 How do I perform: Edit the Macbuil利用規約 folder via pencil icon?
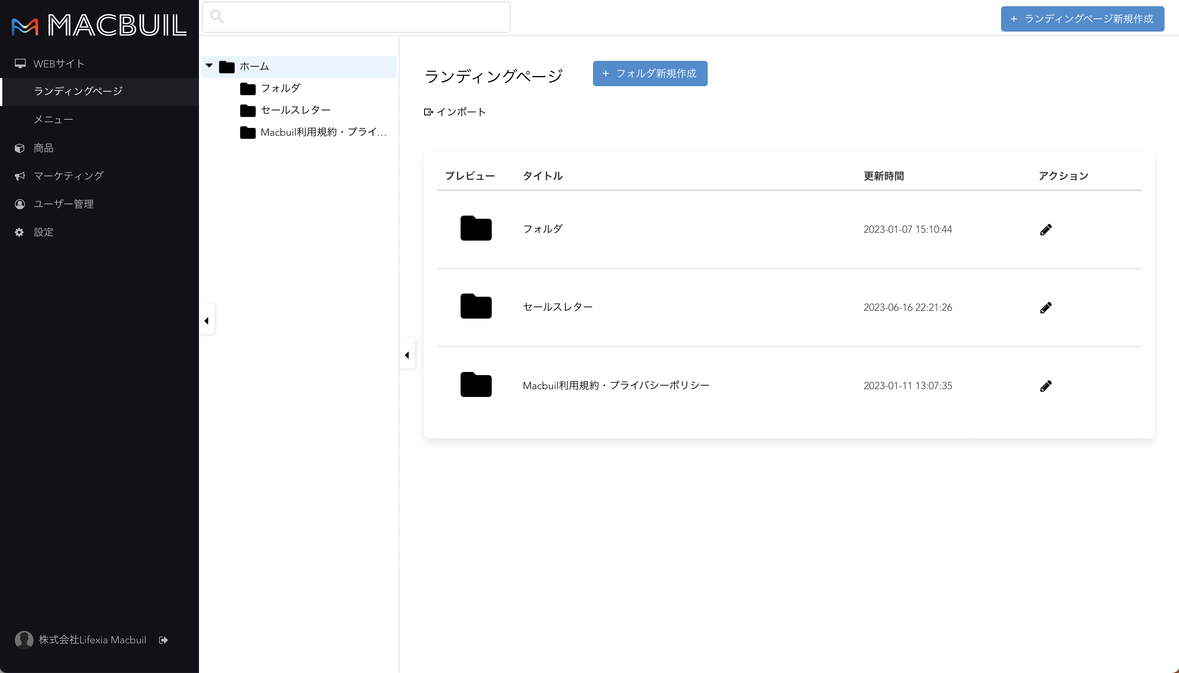pyautogui.click(x=1046, y=386)
